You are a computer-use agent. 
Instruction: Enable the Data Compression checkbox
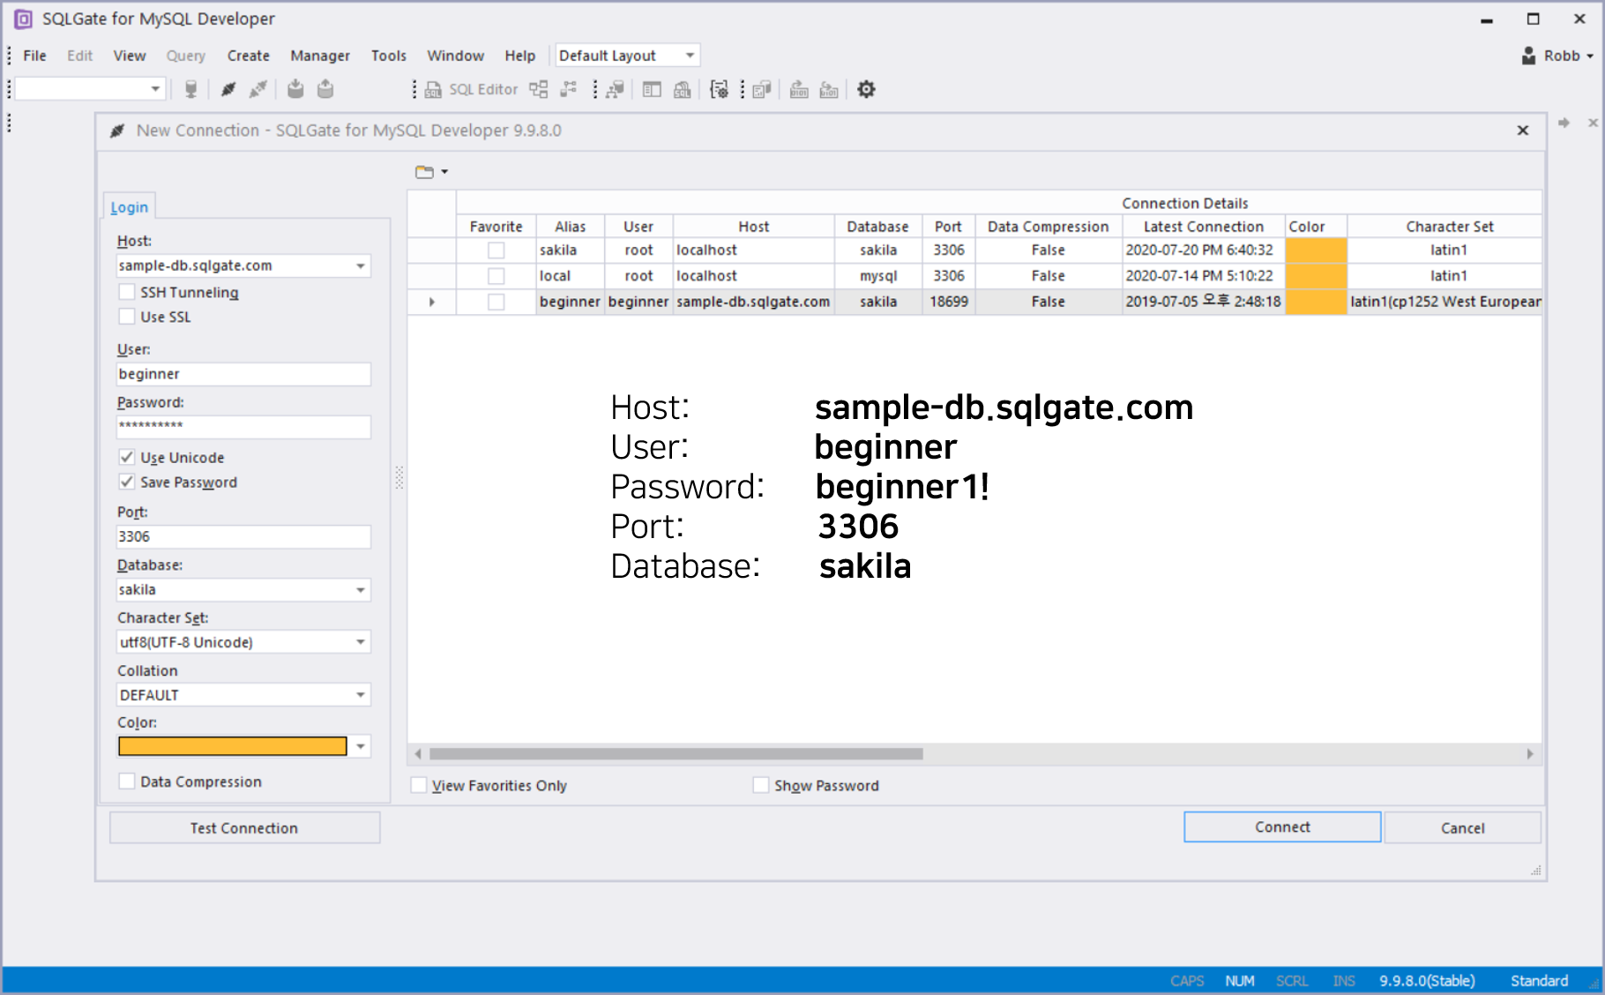click(127, 782)
